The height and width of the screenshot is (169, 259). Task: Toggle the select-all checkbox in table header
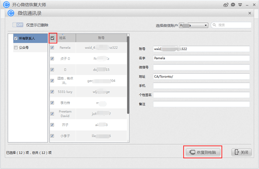(x=52, y=38)
